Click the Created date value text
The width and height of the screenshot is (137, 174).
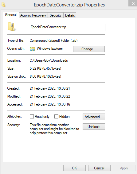coord(50,88)
